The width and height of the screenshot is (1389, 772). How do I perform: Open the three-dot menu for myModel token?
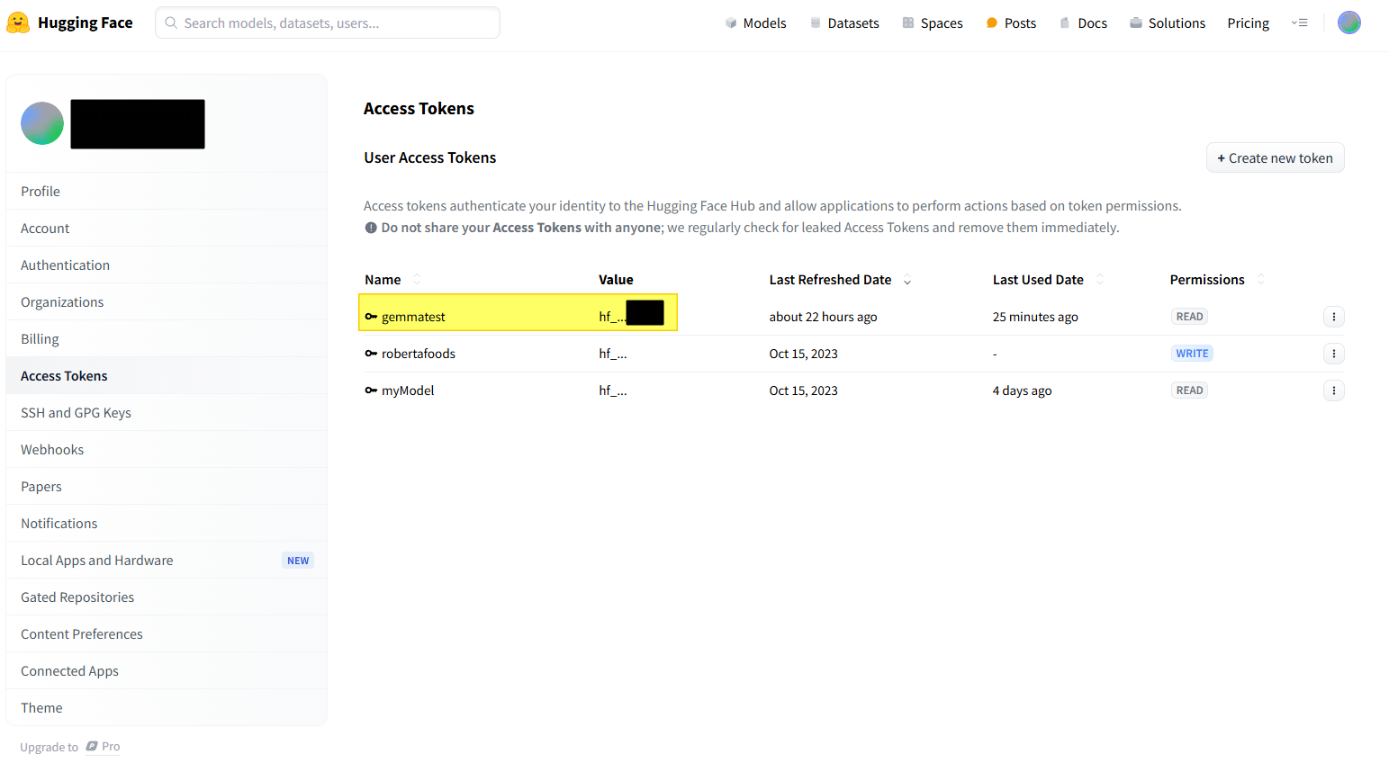tap(1333, 390)
